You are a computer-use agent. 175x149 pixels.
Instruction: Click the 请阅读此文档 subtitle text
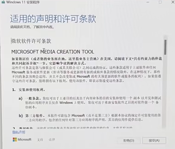coord(32,27)
